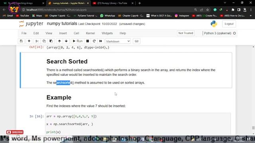Toggle the browser side panel icon
Screen dimensions: 255x143
pyautogui.click(x=239, y=10)
